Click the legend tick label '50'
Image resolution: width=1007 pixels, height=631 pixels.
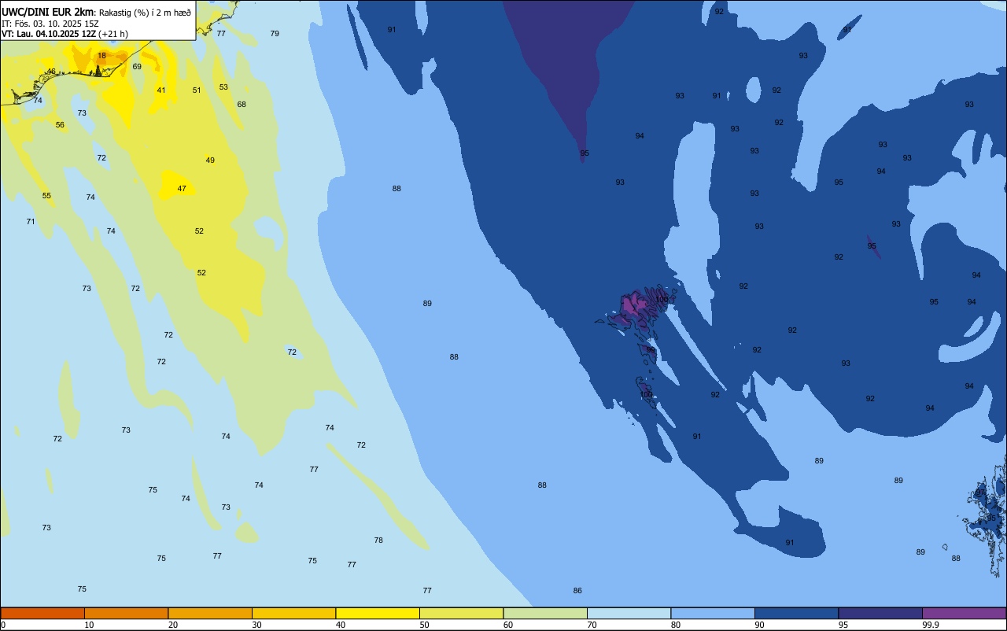click(424, 625)
